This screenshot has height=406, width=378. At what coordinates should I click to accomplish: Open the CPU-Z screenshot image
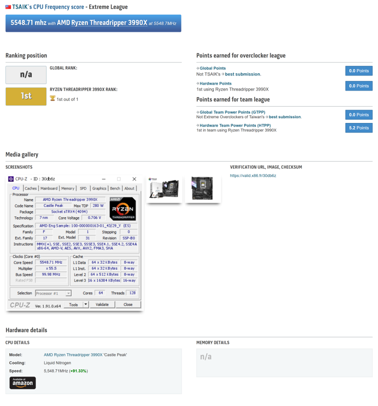coord(75,243)
